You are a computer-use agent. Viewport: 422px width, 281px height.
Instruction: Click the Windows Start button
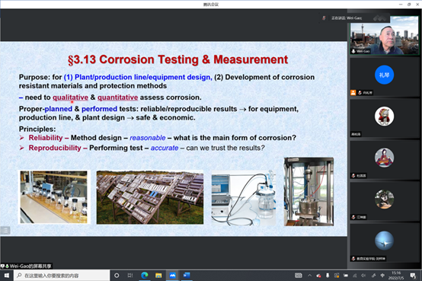coord(7,276)
